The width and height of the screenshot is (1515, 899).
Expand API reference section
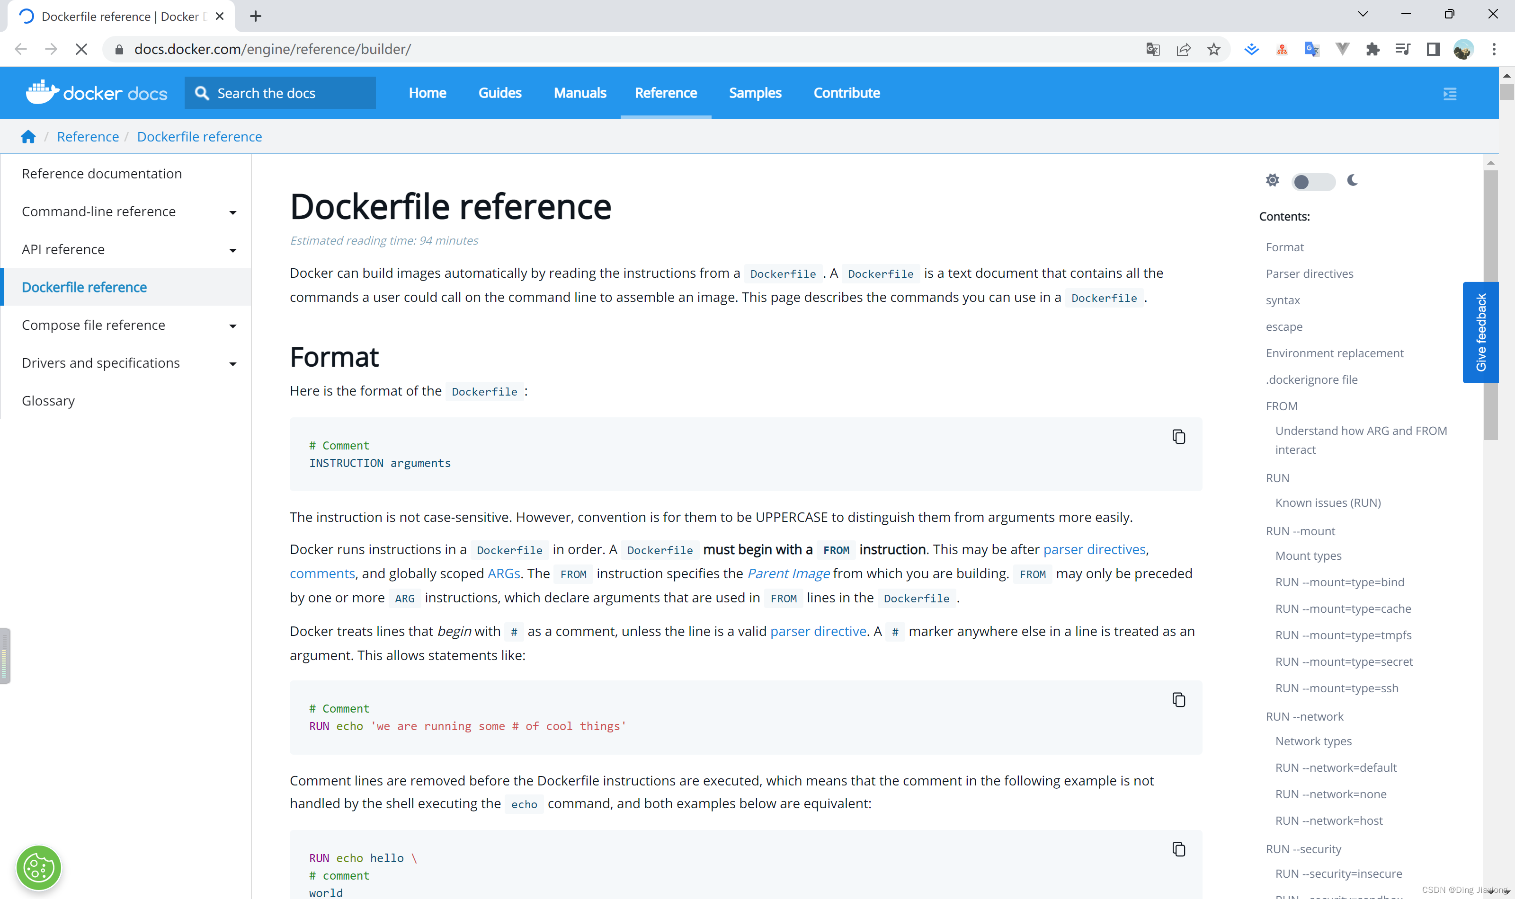(233, 250)
